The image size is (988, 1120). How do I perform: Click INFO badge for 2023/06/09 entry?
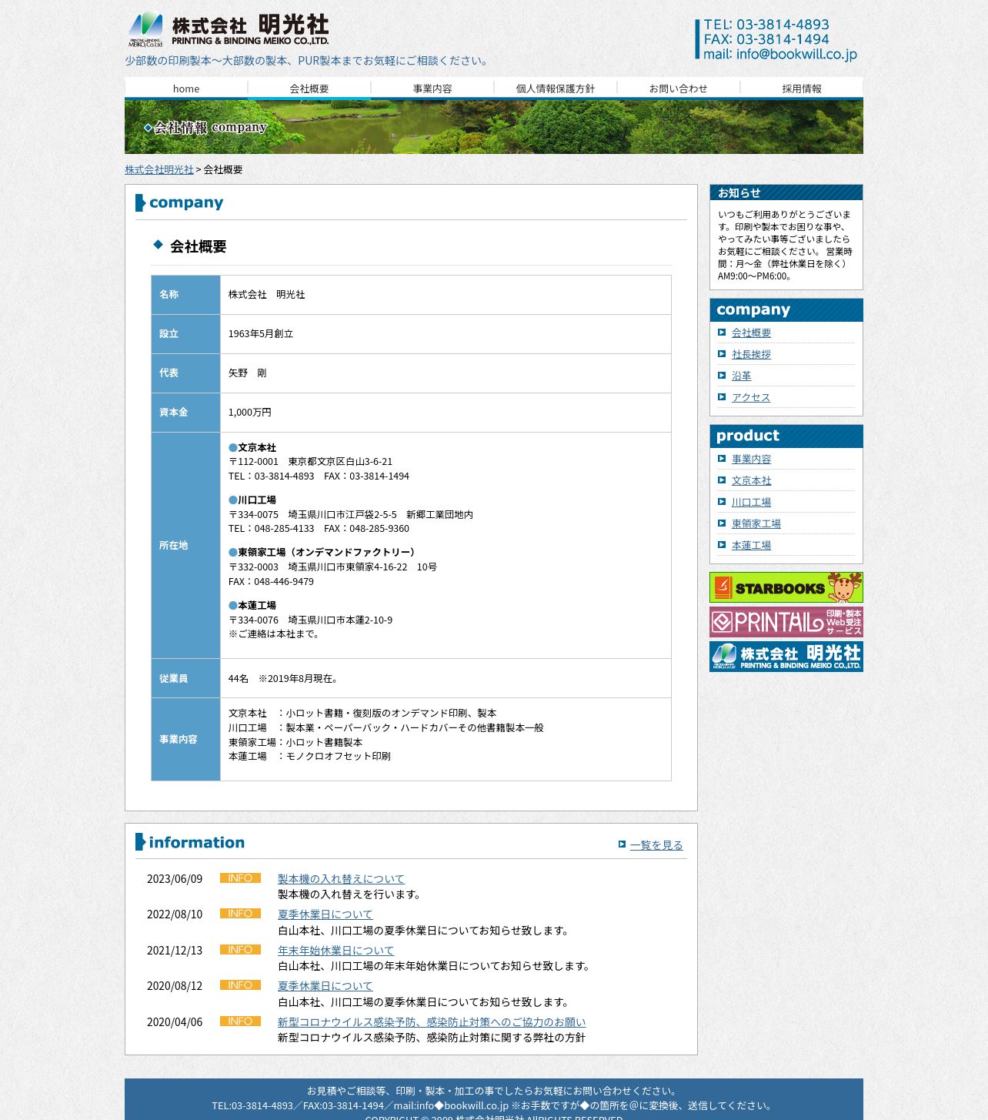pyautogui.click(x=240, y=878)
